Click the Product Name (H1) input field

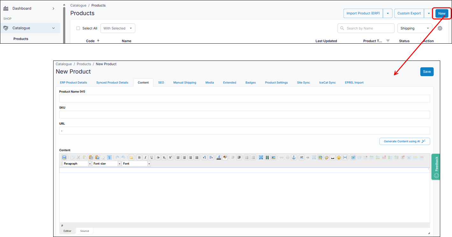[244, 98]
